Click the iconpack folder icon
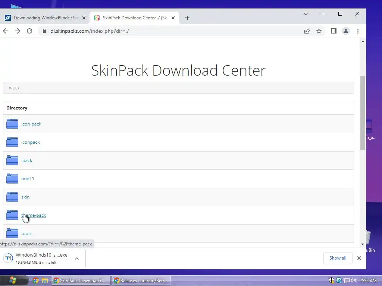Image resolution: width=382 pixels, height=286 pixels. click(12, 142)
